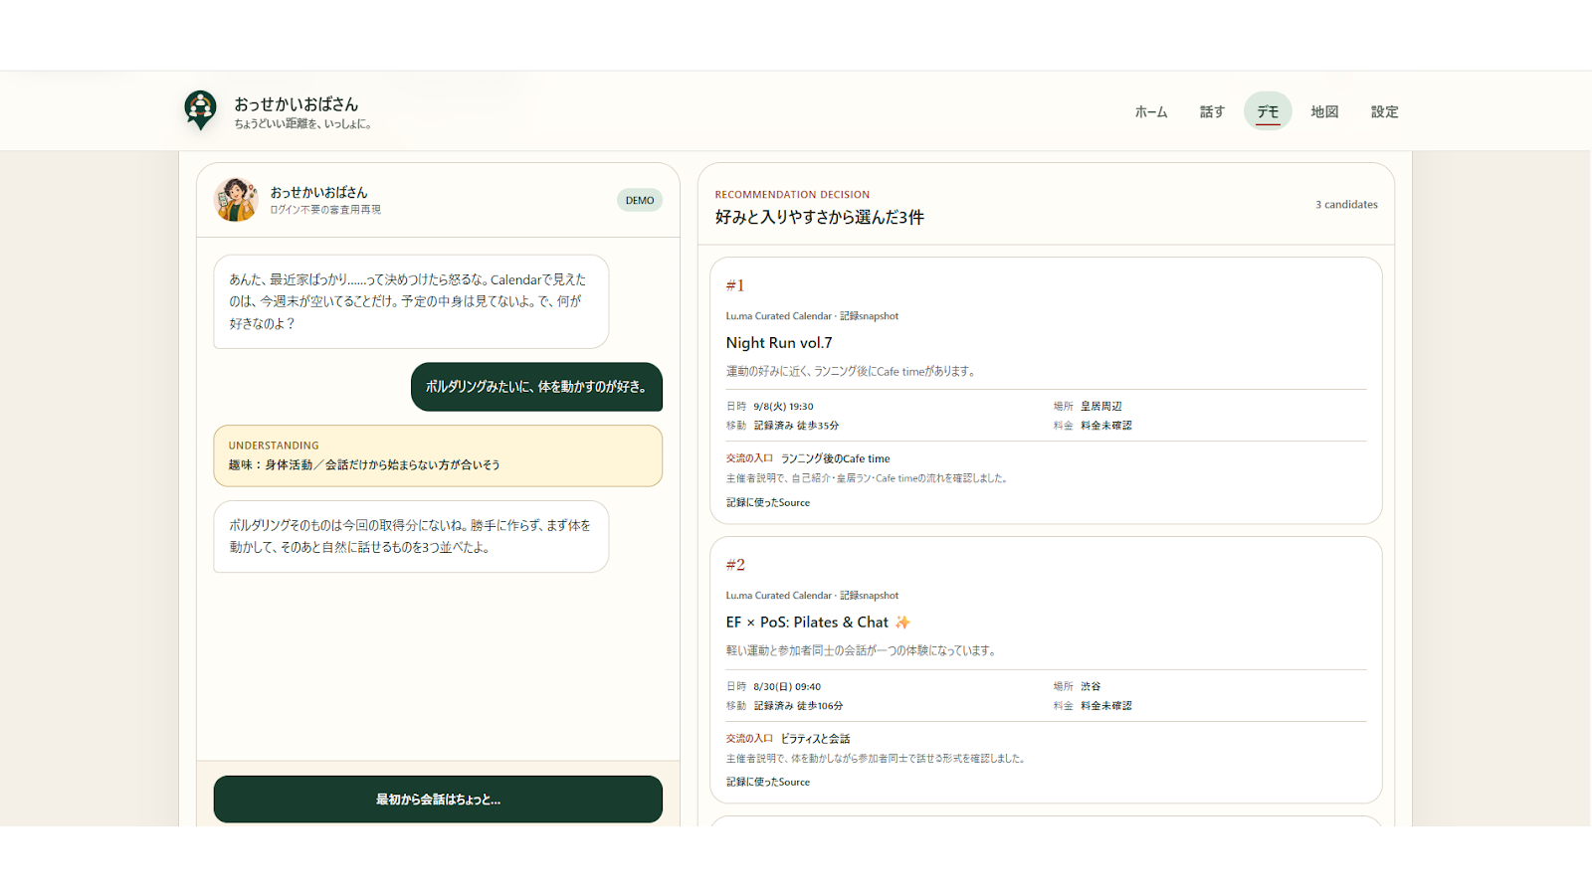Image resolution: width=1592 pixels, height=895 pixels.
Task: Open 記録に使ったSource link for Pilates & Chat
Action: [x=768, y=783]
